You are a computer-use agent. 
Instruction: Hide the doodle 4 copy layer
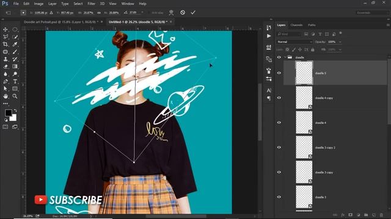[279, 98]
